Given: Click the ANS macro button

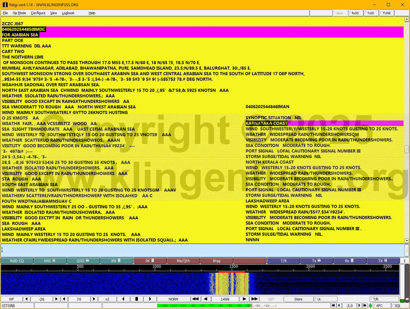Looking at the screenshot, I should (50, 261).
